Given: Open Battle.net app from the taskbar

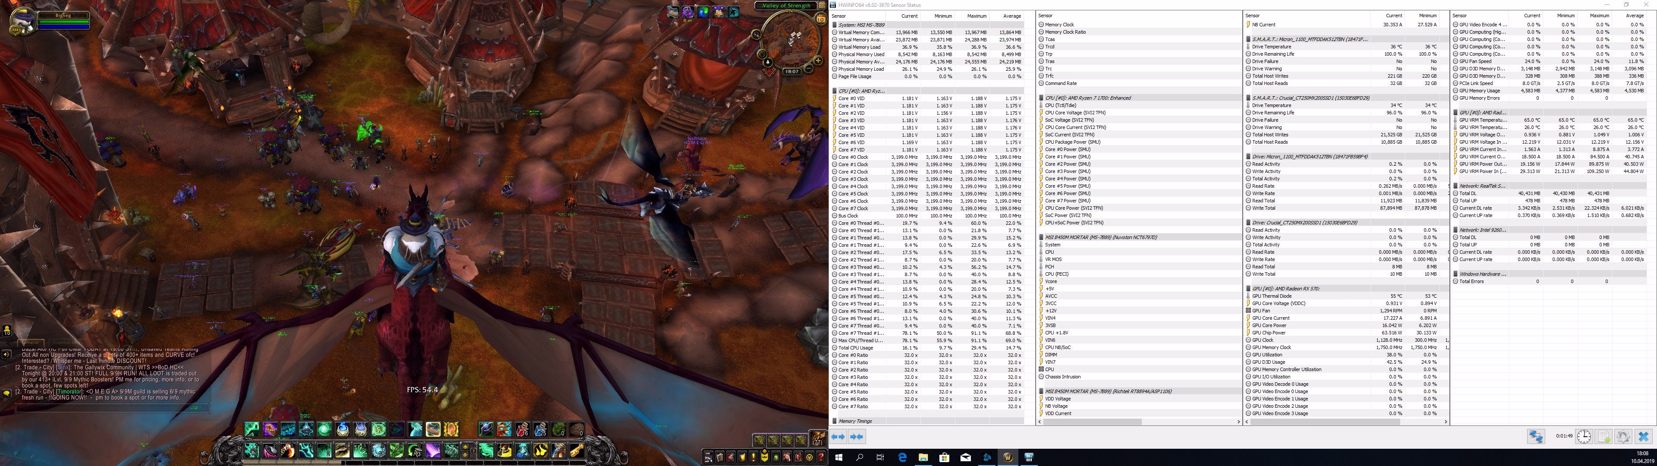Looking at the screenshot, I should click(987, 457).
